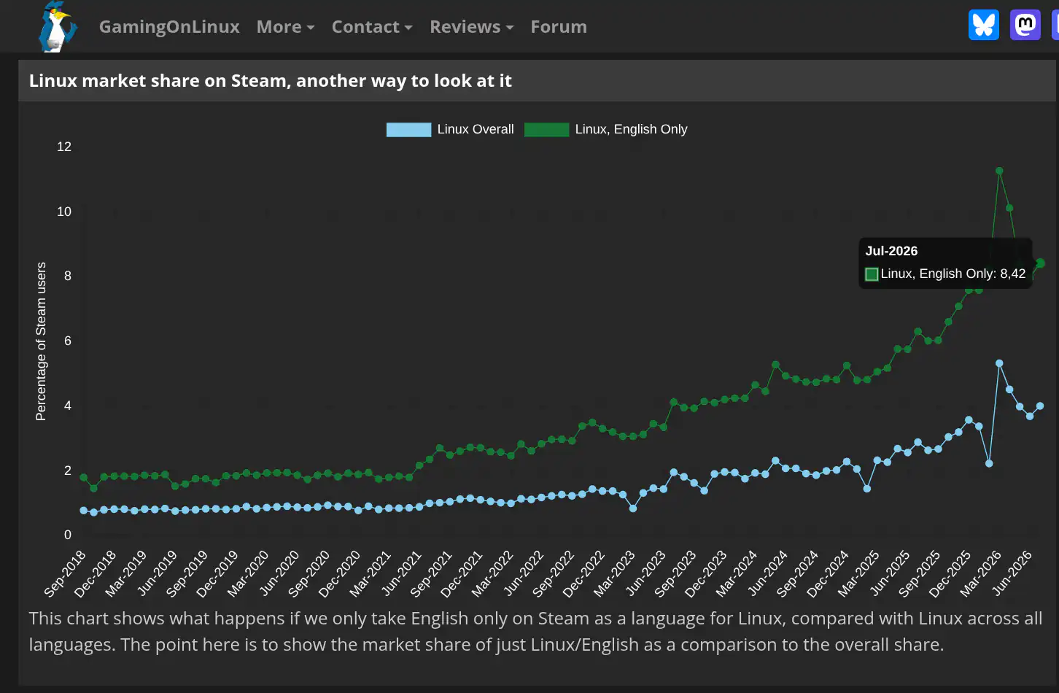Click the y-axis value 8
Image resolution: width=1059 pixels, height=693 pixels.
coord(68,276)
